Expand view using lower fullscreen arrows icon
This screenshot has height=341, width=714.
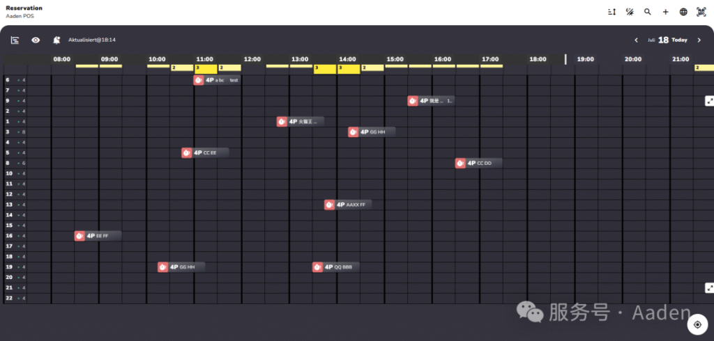coord(709,287)
